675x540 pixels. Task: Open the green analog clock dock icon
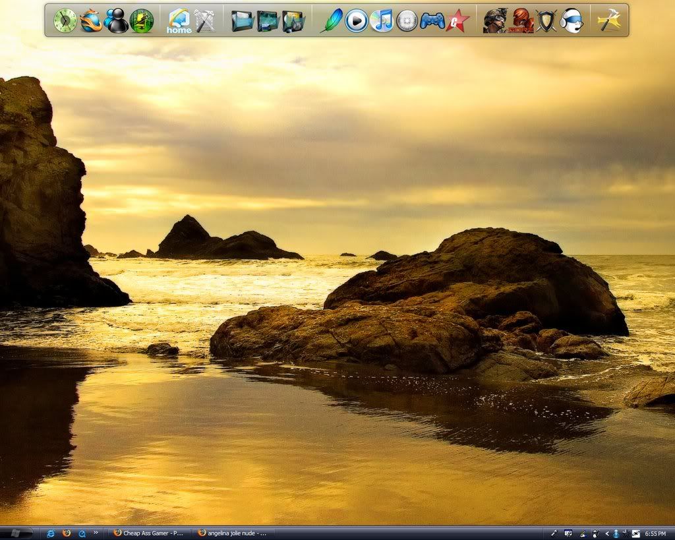(x=65, y=20)
